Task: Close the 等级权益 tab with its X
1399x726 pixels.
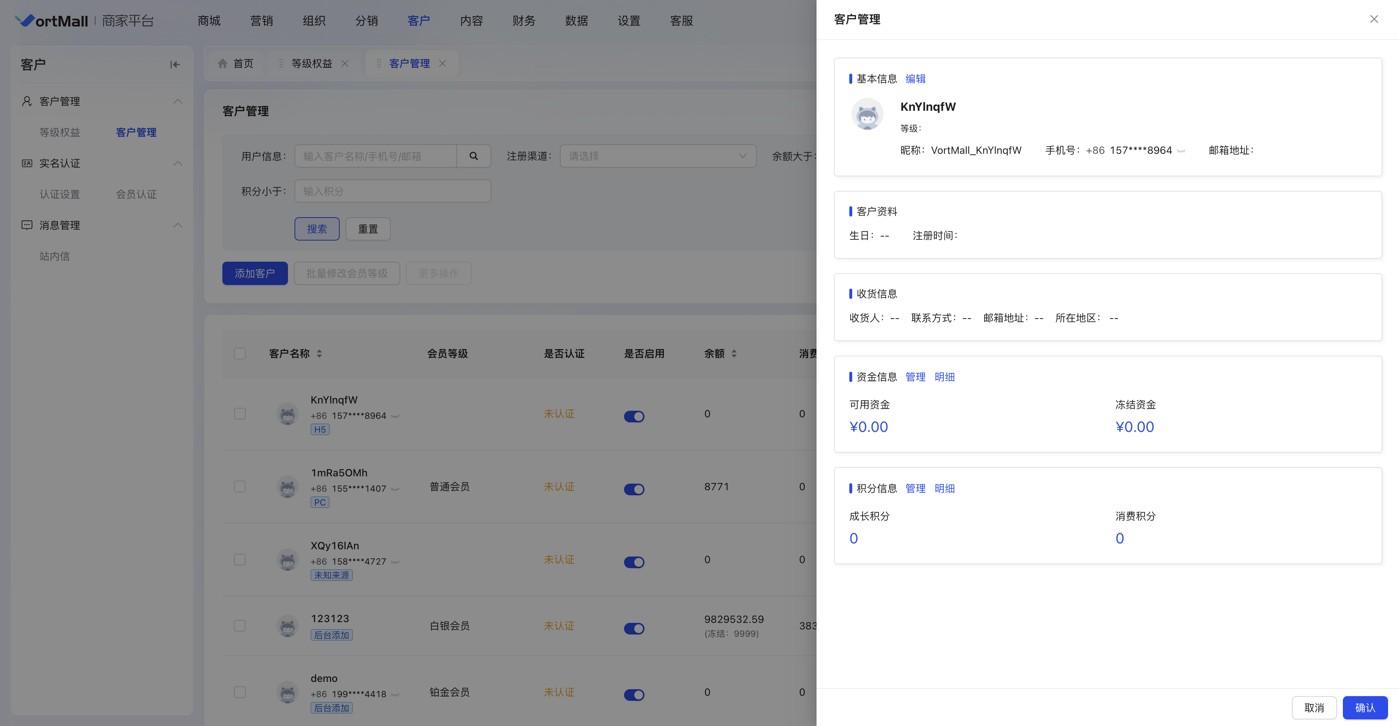Action: (345, 63)
